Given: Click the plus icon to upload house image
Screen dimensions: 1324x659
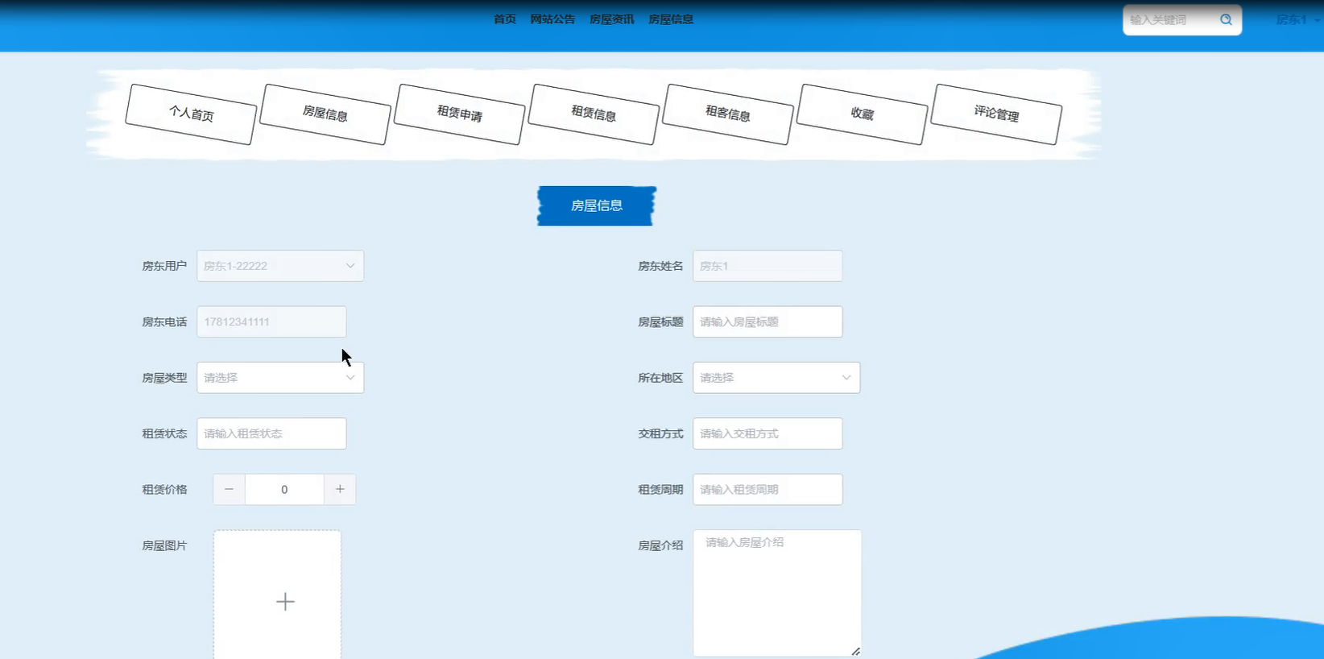Looking at the screenshot, I should 285,602.
